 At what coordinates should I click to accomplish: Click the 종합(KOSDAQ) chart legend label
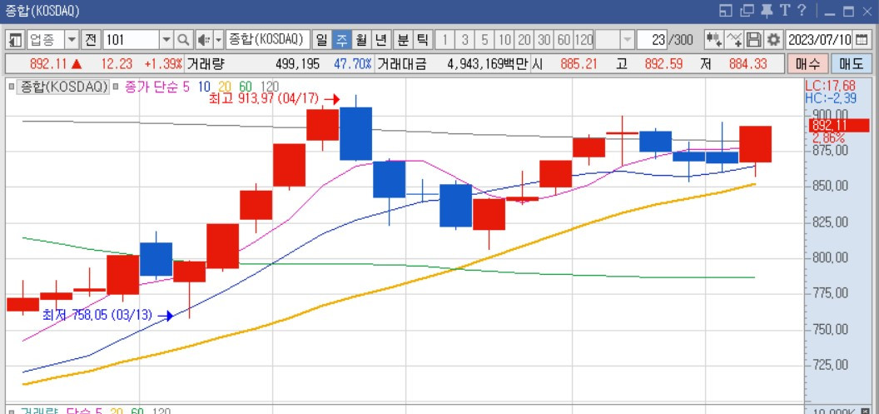point(62,87)
